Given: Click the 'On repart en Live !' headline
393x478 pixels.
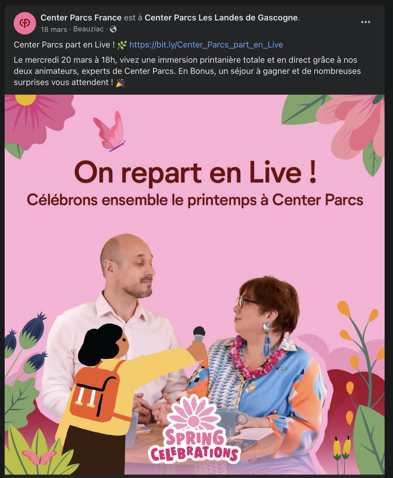Looking at the screenshot, I should (x=195, y=173).
